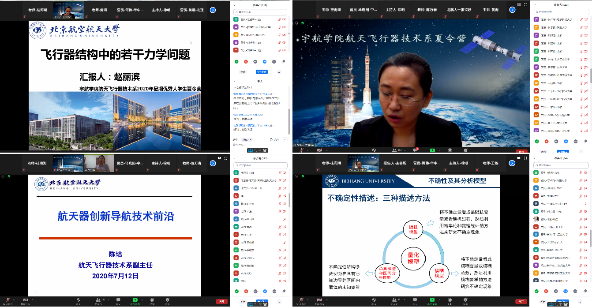This screenshot has width=592, height=307.
Task: Open chat icon with red badge under rocket video
Action: [x=416, y=150]
